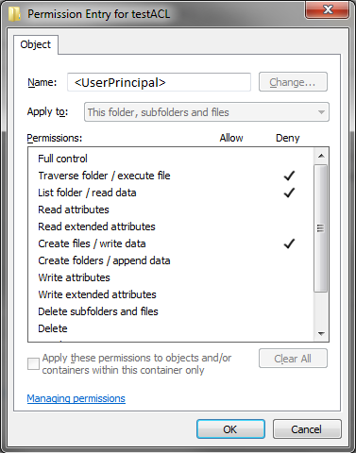Select the Object tab

36,44
